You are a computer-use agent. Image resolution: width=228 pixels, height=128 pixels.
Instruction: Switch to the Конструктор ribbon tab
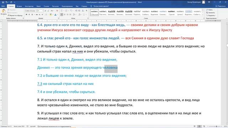pos(29,6)
